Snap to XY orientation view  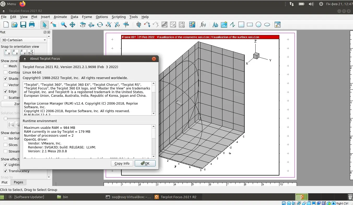pos(7,52)
